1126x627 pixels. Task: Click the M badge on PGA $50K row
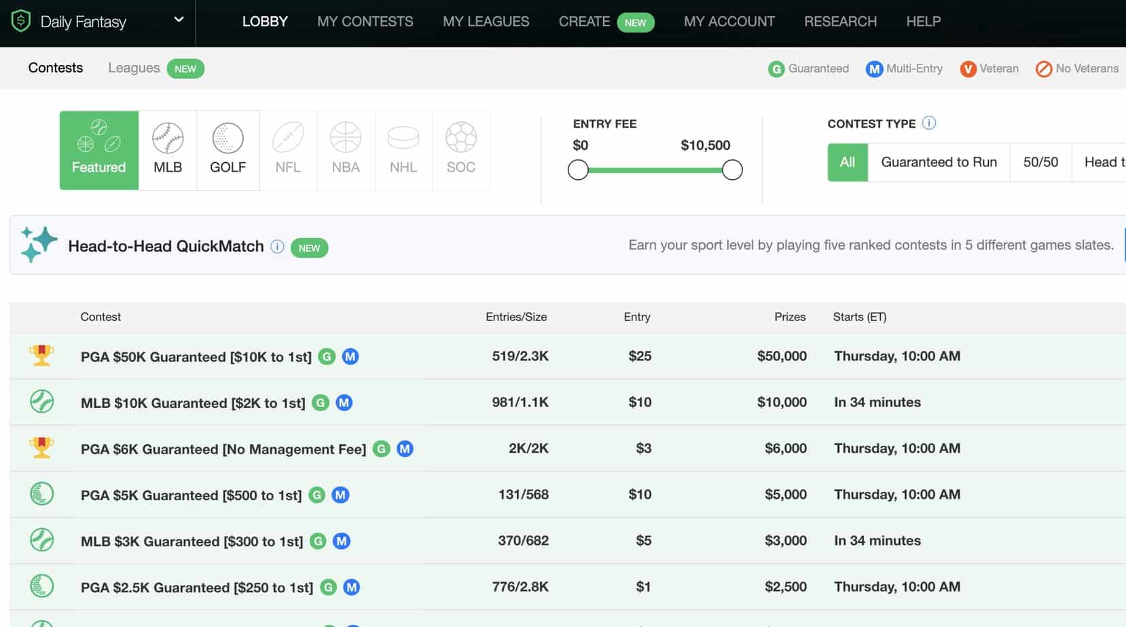pos(350,356)
